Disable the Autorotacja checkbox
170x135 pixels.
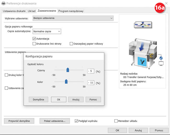pos(34,39)
